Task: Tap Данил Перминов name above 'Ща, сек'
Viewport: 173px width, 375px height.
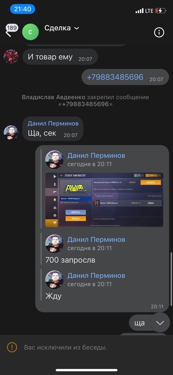Action: coord(53,123)
